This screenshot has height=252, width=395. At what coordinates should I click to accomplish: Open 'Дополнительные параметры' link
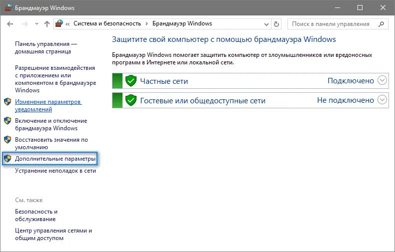coord(55,159)
